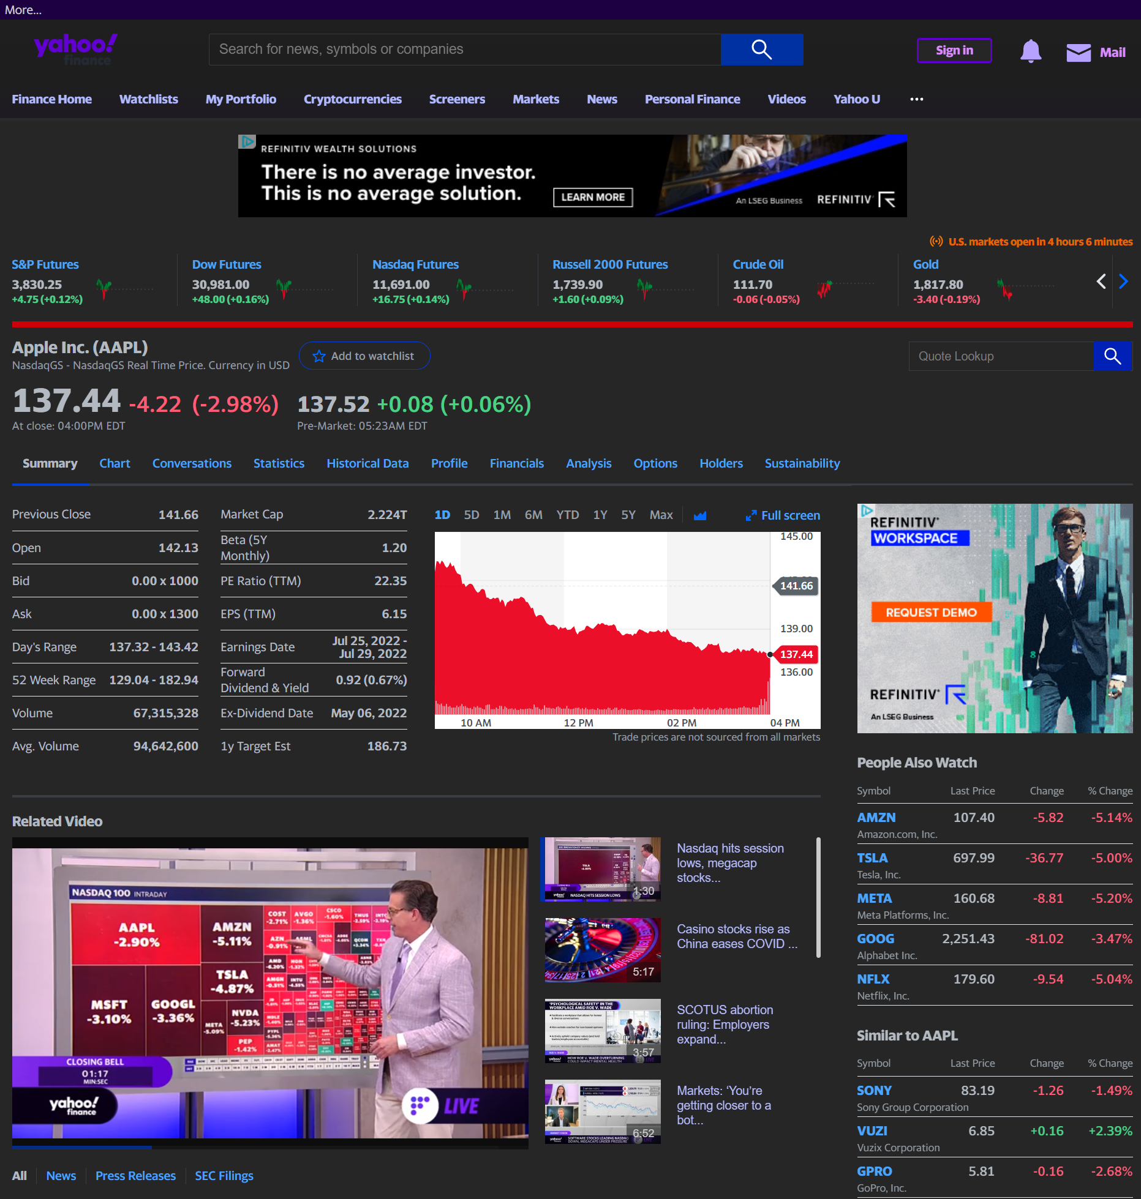Open the Options tab
This screenshot has width=1141, height=1199.
655,464
